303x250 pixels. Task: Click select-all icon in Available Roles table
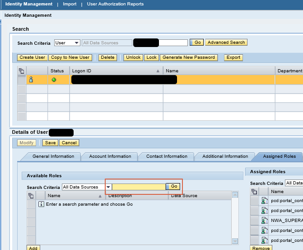(31, 196)
